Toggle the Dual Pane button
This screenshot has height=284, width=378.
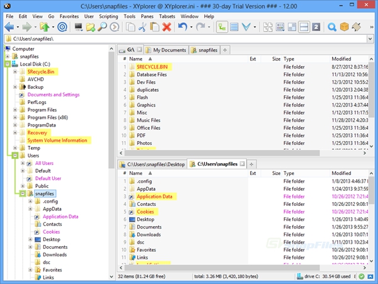304,27
